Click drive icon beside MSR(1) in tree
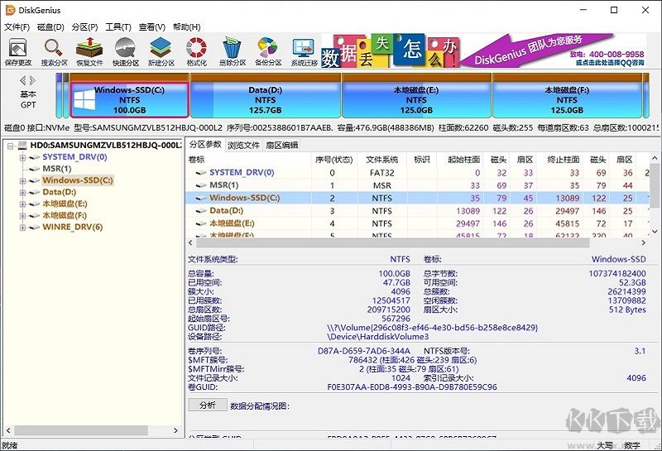The height and width of the screenshot is (451, 662). pos(34,169)
